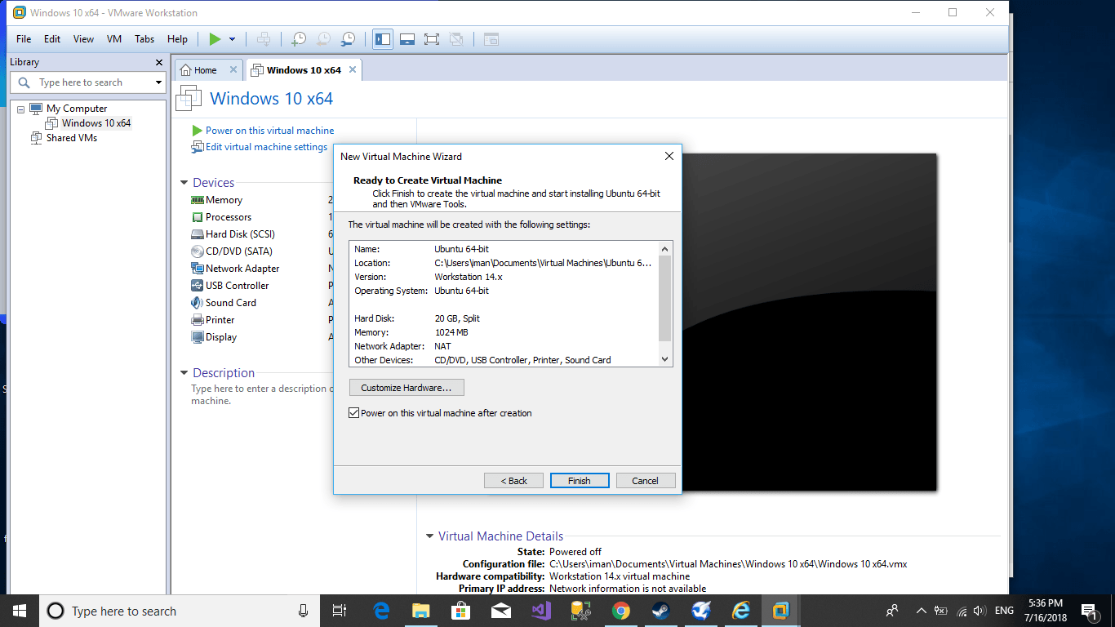Click the Display device icon

click(x=198, y=337)
